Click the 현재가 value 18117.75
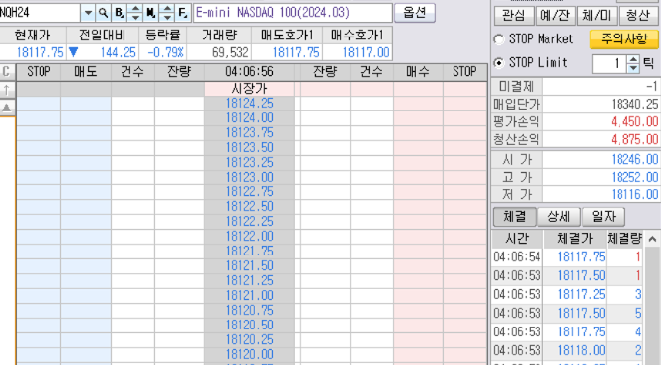This screenshot has height=365, width=661. pyautogui.click(x=40, y=52)
